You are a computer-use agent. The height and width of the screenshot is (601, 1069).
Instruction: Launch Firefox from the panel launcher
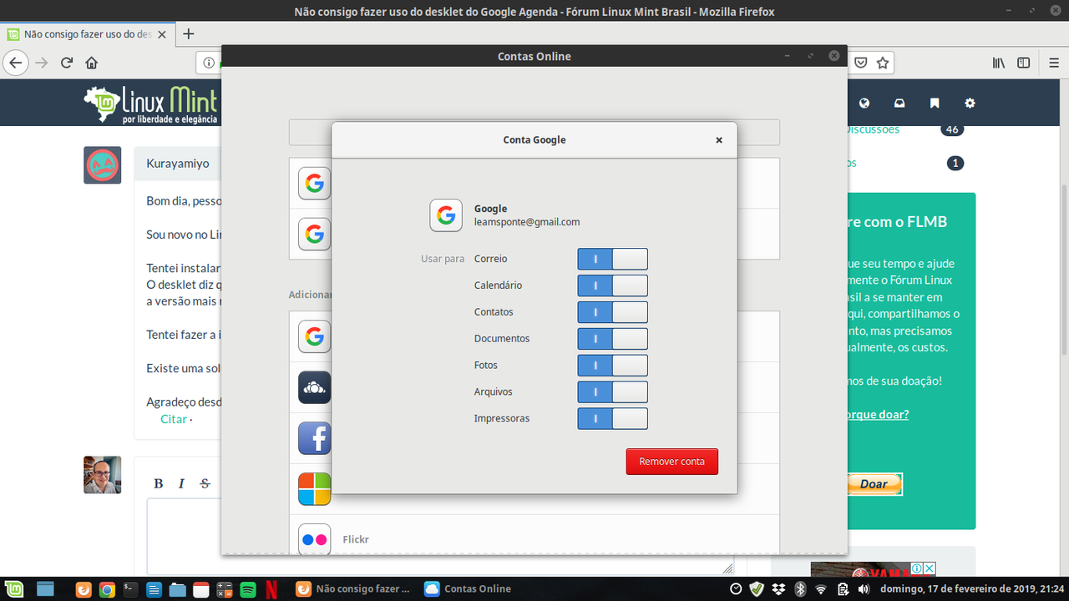tap(84, 588)
